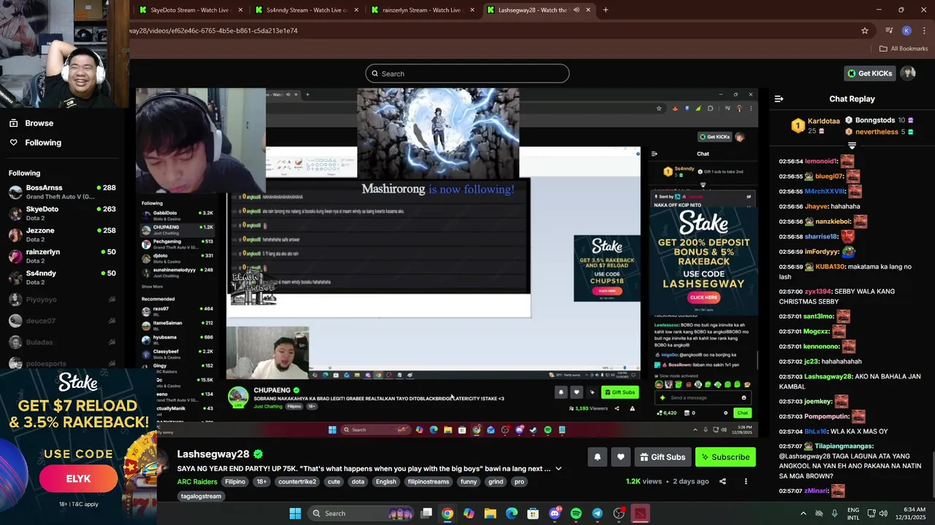Click the Gift Subs button

coord(663,457)
